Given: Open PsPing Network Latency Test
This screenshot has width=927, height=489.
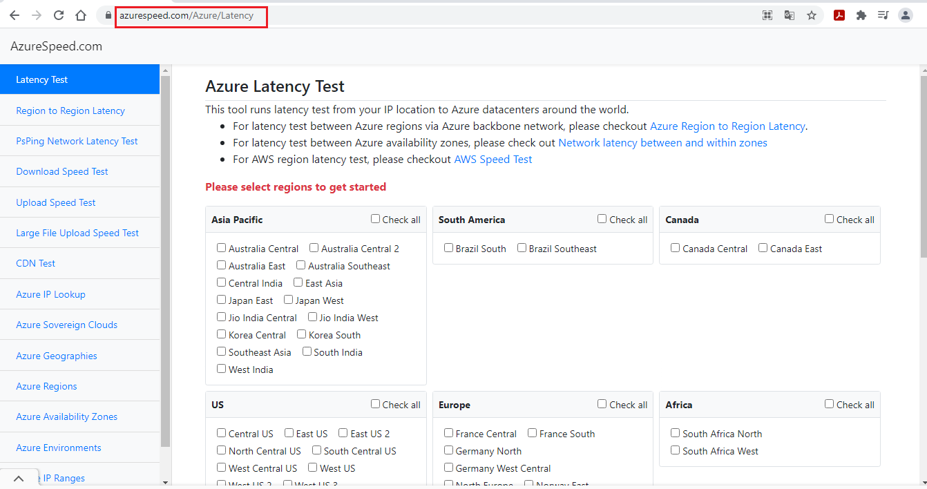Looking at the screenshot, I should pyautogui.click(x=80, y=141).
